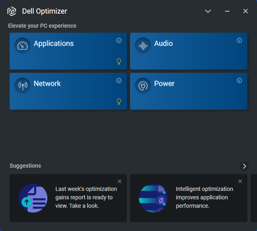Open the Audio tile
The height and width of the screenshot is (231, 257).
pos(189,51)
